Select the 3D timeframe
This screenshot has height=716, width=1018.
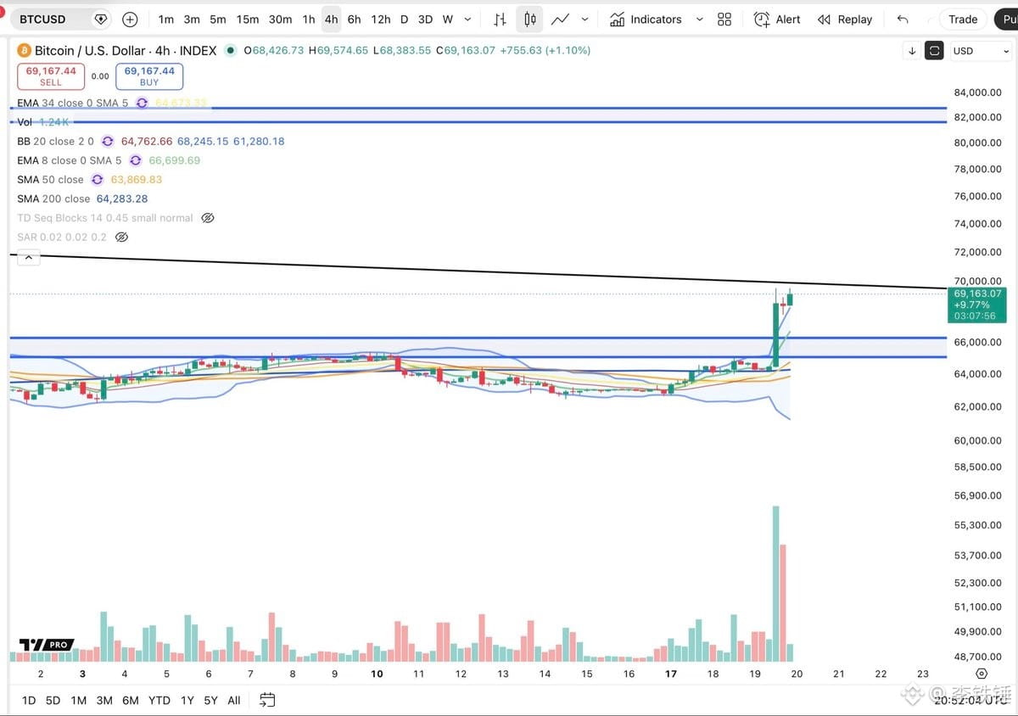coord(425,19)
